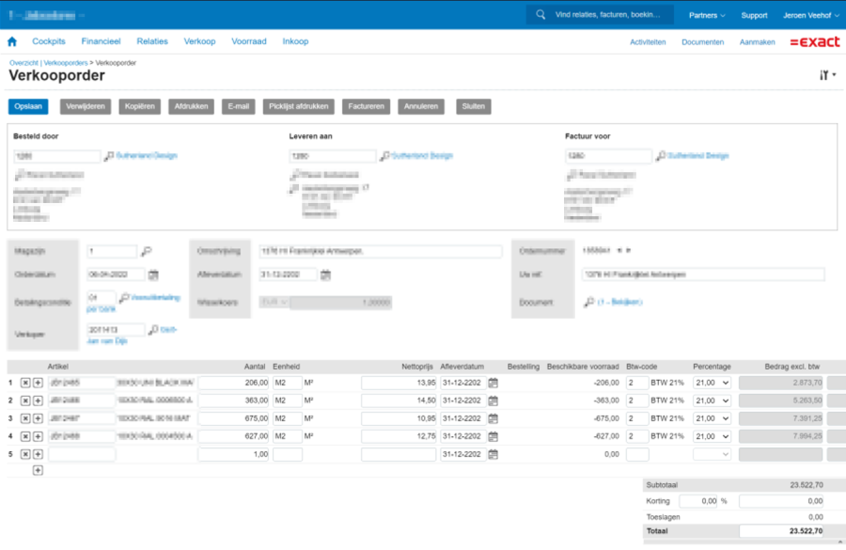Open calendar picker for Orderdatum field
This screenshot has width=846, height=550.
pyautogui.click(x=154, y=275)
